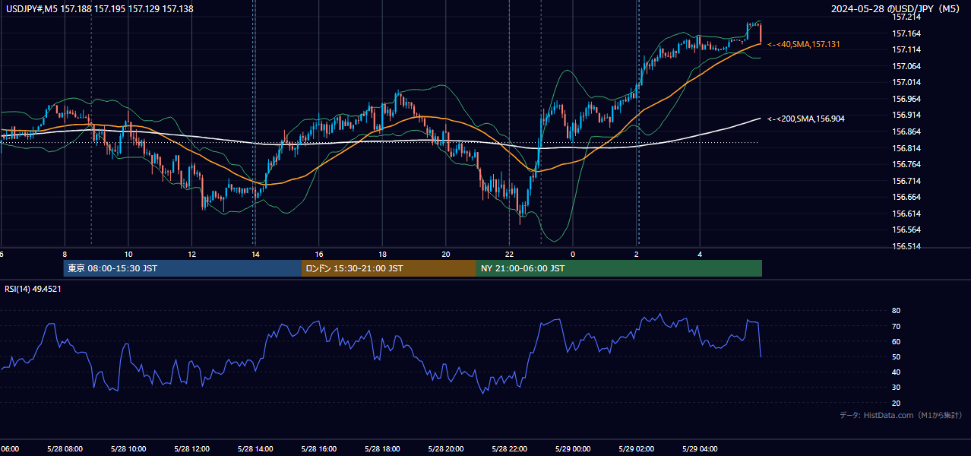The height and width of the screenshot is (456, 971).
Task: Click the USDJPY#,M5 chart header text
Action: click(98, 9)
